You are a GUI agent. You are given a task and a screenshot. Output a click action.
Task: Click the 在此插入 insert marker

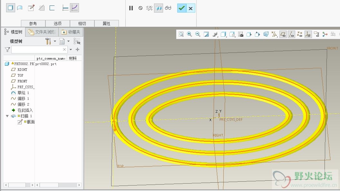point(22,110)
